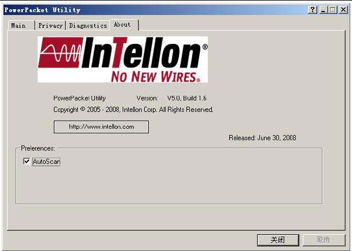Click the 关闭 (close) button

click(278, 240)
